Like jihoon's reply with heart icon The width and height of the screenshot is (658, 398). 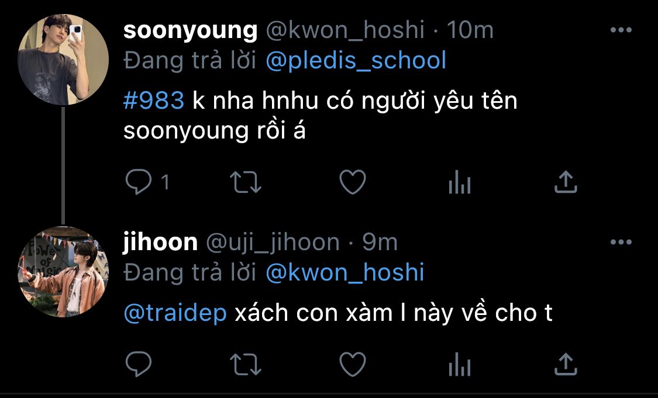click(353, 364)
